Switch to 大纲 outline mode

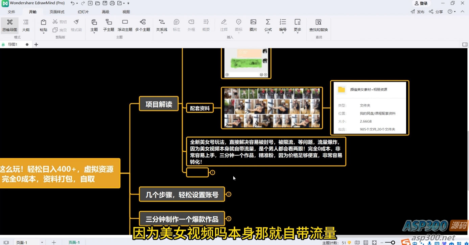(x=26, y=25)
